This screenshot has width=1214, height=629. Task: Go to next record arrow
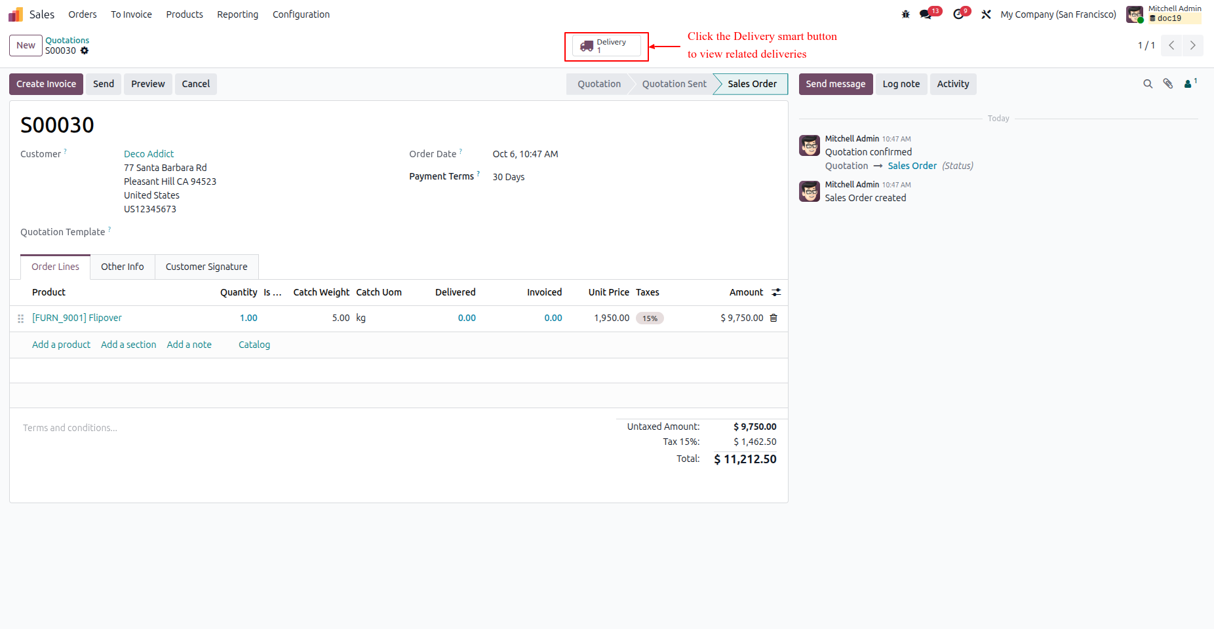point(1192,45)
